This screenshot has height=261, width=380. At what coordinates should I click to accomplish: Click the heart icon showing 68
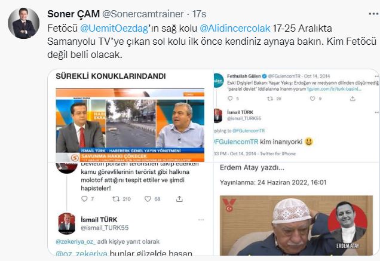pos(148,199)
